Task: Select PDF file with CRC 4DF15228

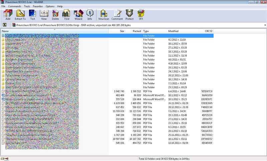Action: click(x=107, y=115)
